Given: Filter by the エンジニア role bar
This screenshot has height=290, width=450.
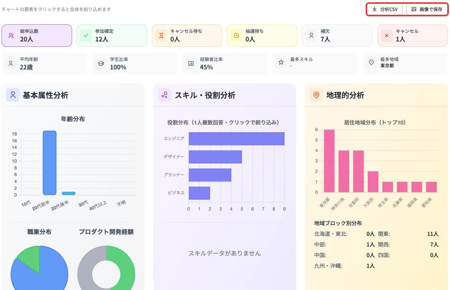Looking at the screenshot, I should coord(236,139).
